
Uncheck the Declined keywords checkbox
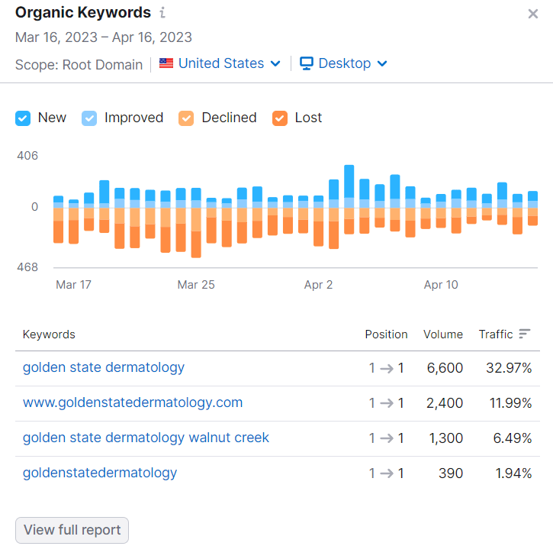pyautogui.click(x=186, y=118)
